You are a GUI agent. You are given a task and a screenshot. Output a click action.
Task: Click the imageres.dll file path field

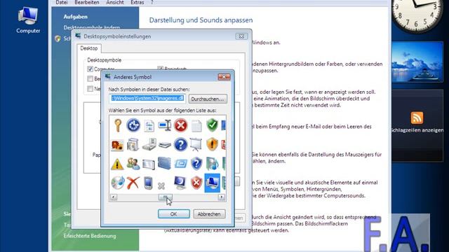point(147,99)
